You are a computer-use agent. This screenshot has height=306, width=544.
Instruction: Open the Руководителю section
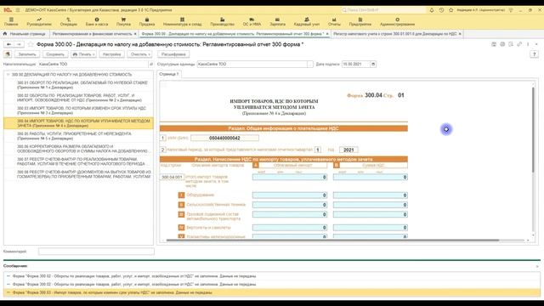pyautogui.click(x=39, y=22)
